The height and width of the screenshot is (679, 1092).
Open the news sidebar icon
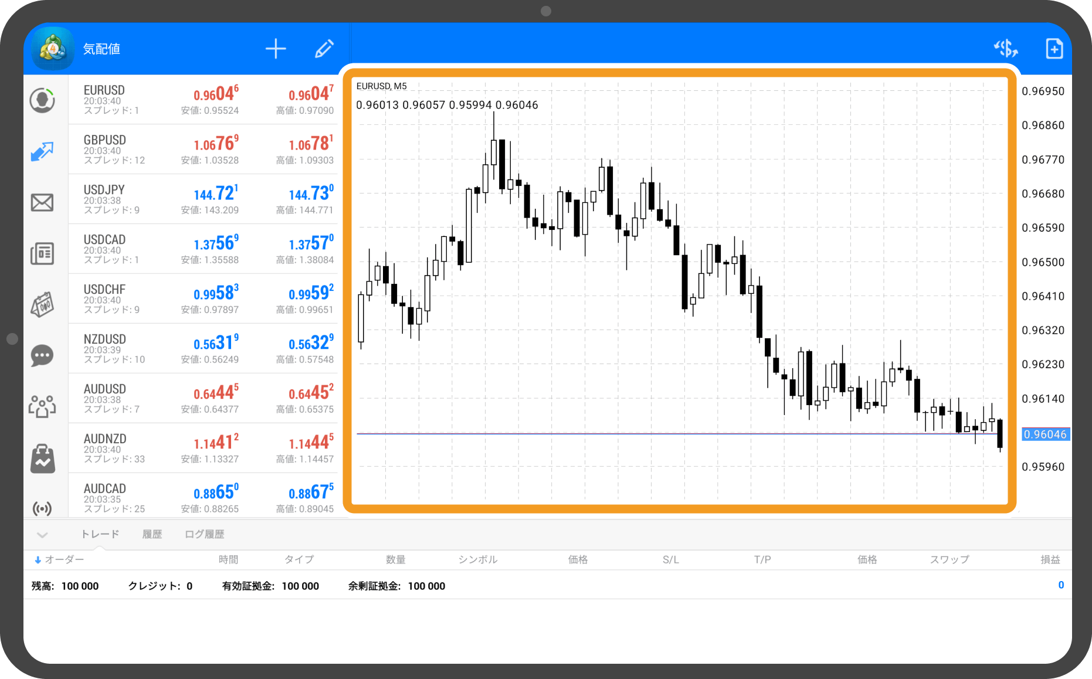[42, 254]
